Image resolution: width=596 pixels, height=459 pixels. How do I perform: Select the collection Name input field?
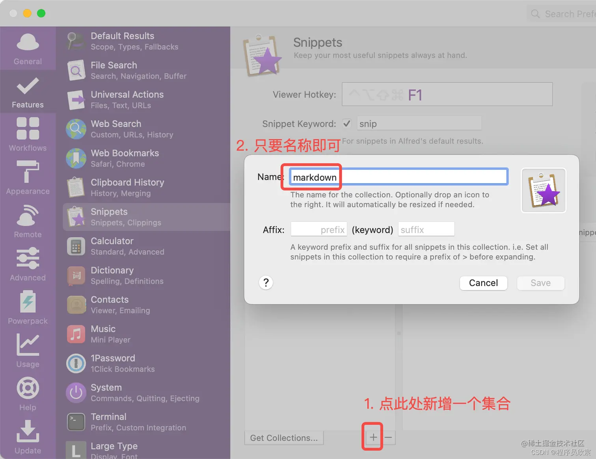398,177
